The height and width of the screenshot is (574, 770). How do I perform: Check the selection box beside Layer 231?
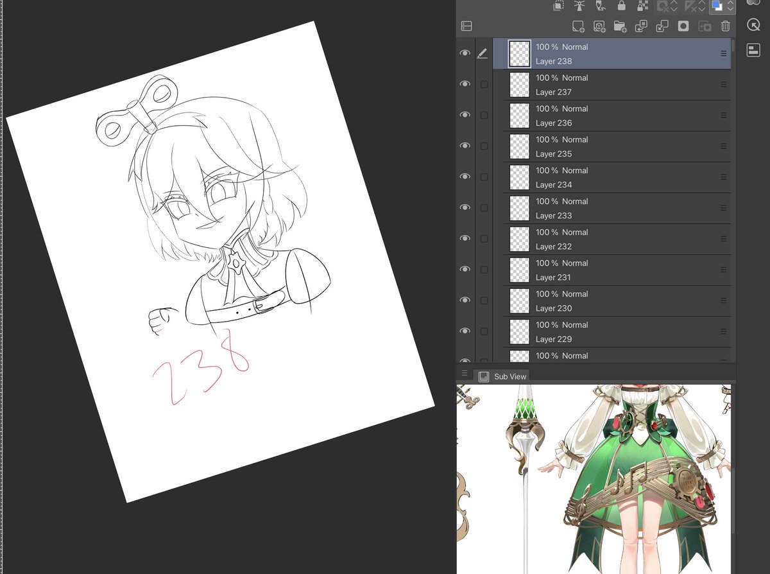pos(484,269)
